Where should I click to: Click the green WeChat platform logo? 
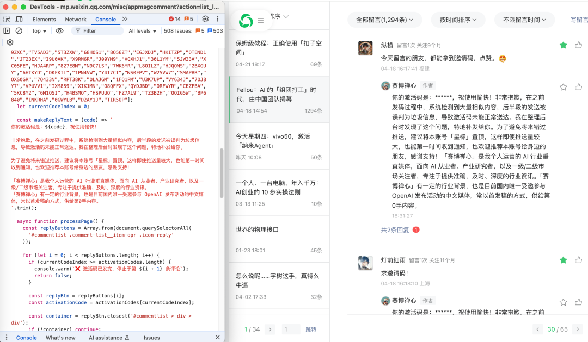click(x=246, y=21)
